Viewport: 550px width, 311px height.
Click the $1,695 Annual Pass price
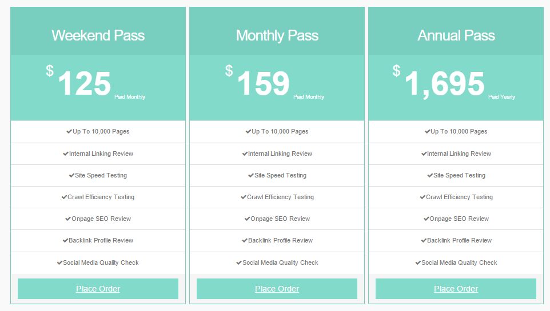tap(444, 84)
